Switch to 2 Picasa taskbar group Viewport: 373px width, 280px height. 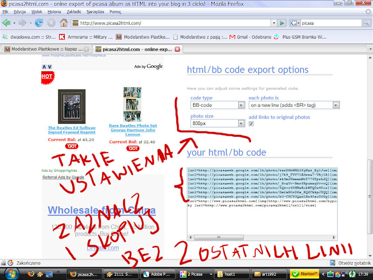click(x=195, y=274)
